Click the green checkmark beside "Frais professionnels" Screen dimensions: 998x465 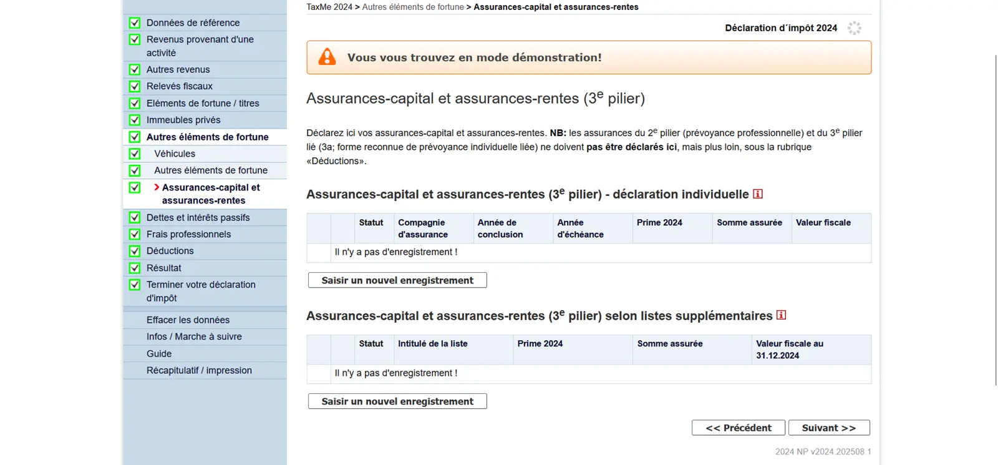135,234
